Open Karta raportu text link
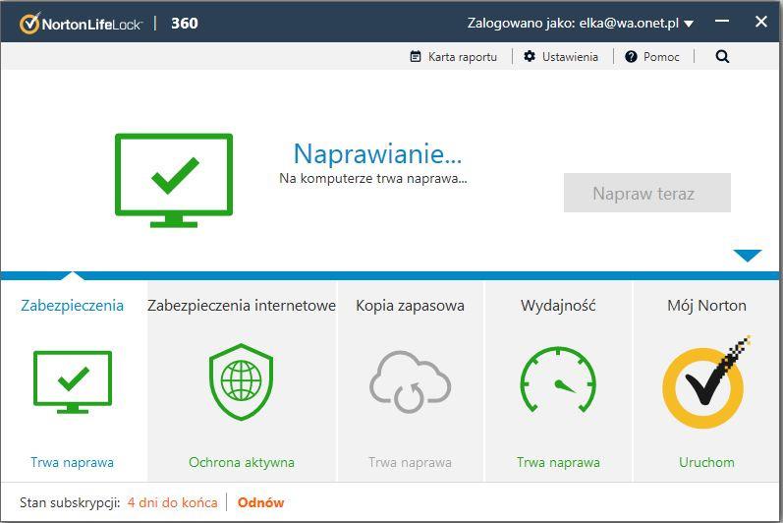Screen dimensions: 783x523 tap(463, 57)
